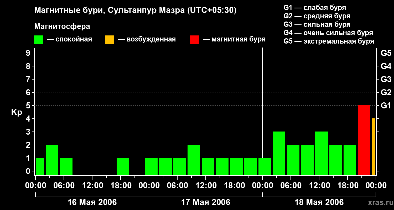Viewport: 394px width, 210px height.
Task: Click the yellow 'возбужденная' legend swatch
Action: click(x=110, y=40)
